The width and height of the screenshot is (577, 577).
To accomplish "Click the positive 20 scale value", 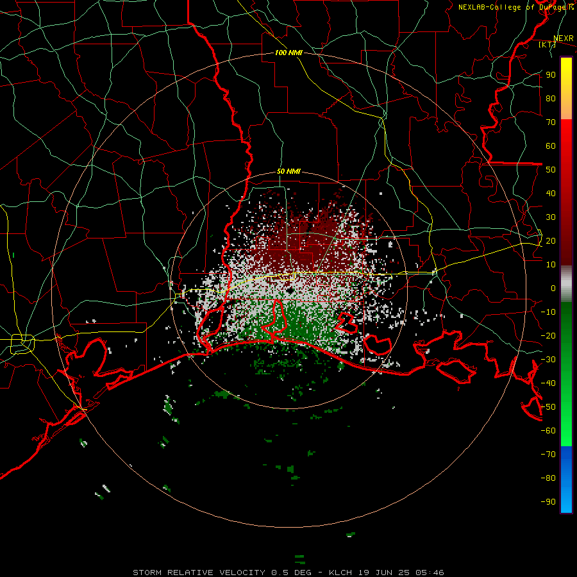I will [x=551, y=240].
